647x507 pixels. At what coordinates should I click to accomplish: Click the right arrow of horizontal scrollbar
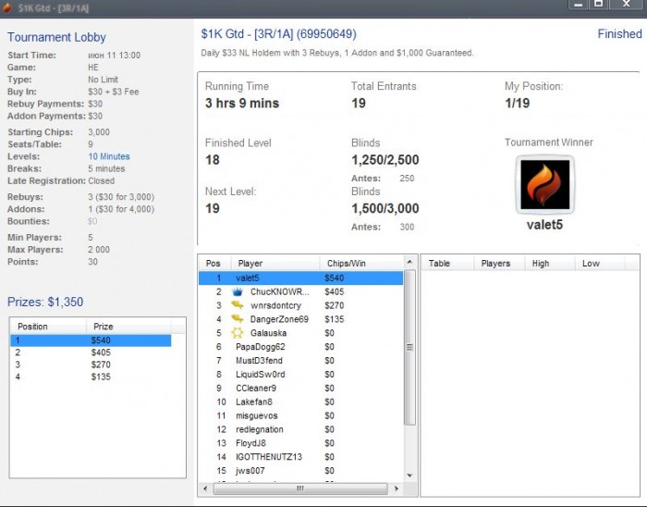[x=397, y=488]
